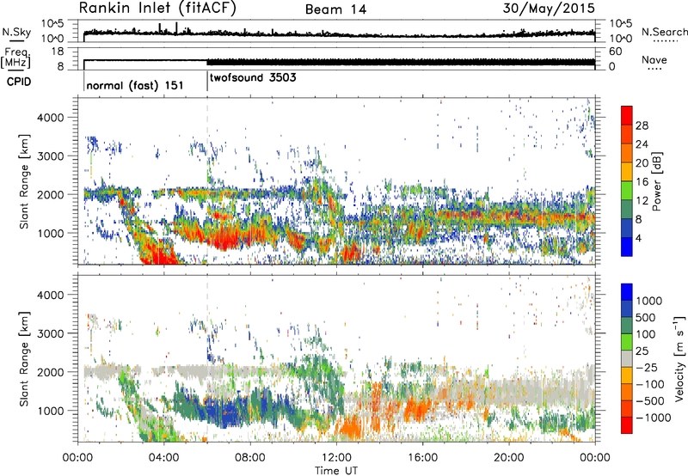Click the velocity panel "Slant Range [km]" label
The width and height of the screenshot is (688, 476).
(x=24, y=359)
